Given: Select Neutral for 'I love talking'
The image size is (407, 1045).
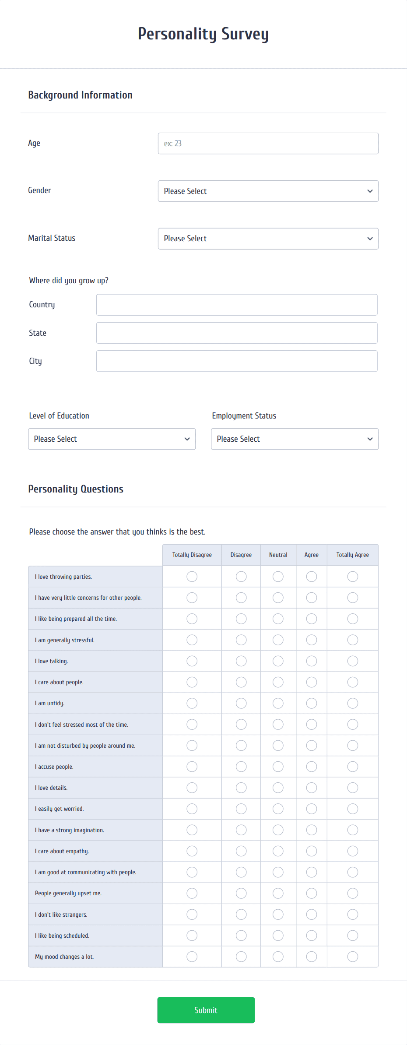Looking at the screenshot, I should click(278, 661).
